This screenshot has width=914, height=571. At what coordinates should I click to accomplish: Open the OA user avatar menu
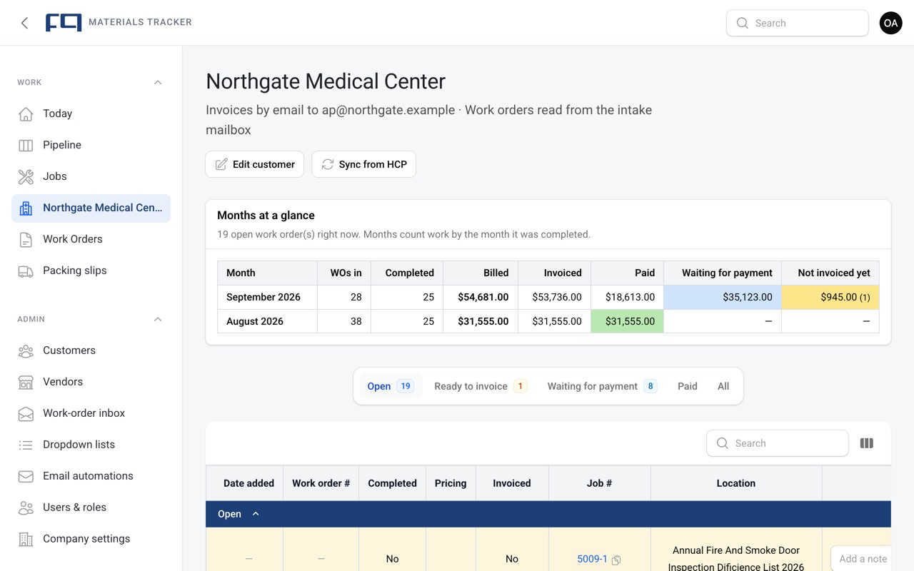point(890,23)
